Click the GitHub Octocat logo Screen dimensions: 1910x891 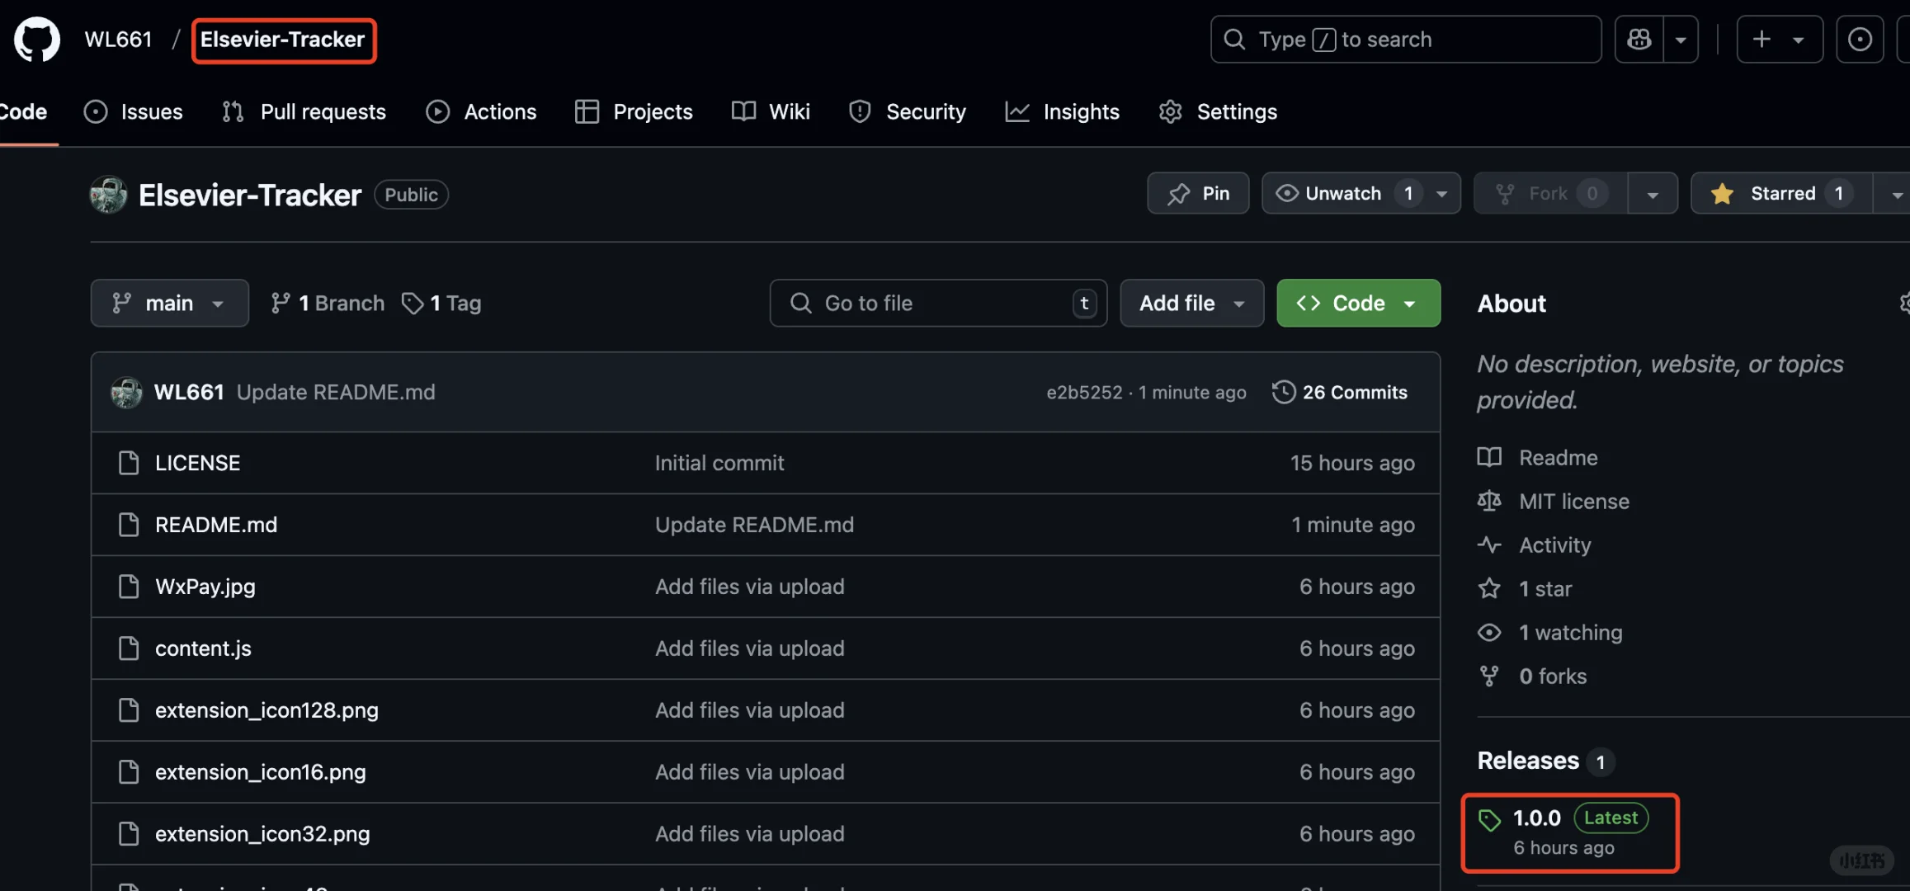coord(37,39)
